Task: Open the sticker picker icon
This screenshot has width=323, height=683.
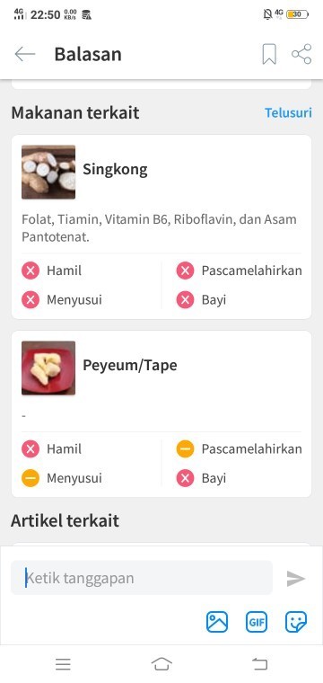Action: click(296, 622)
